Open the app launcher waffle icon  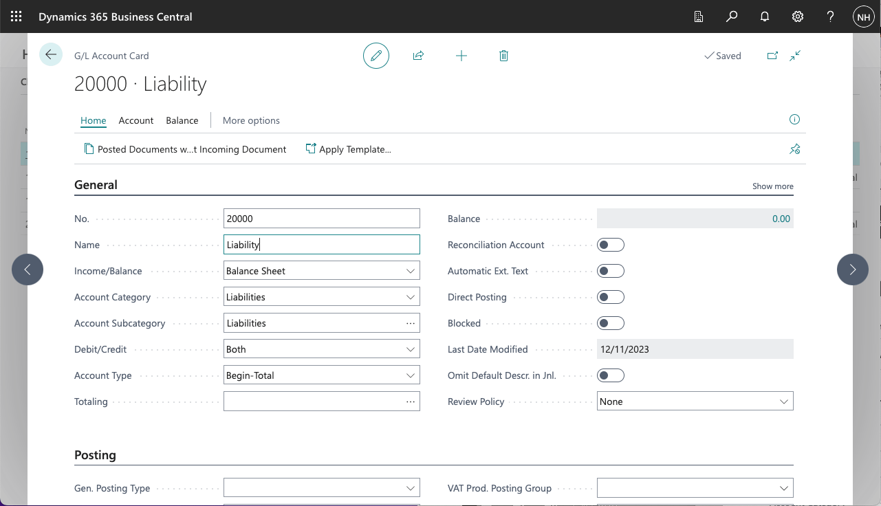tap(17, 16)
